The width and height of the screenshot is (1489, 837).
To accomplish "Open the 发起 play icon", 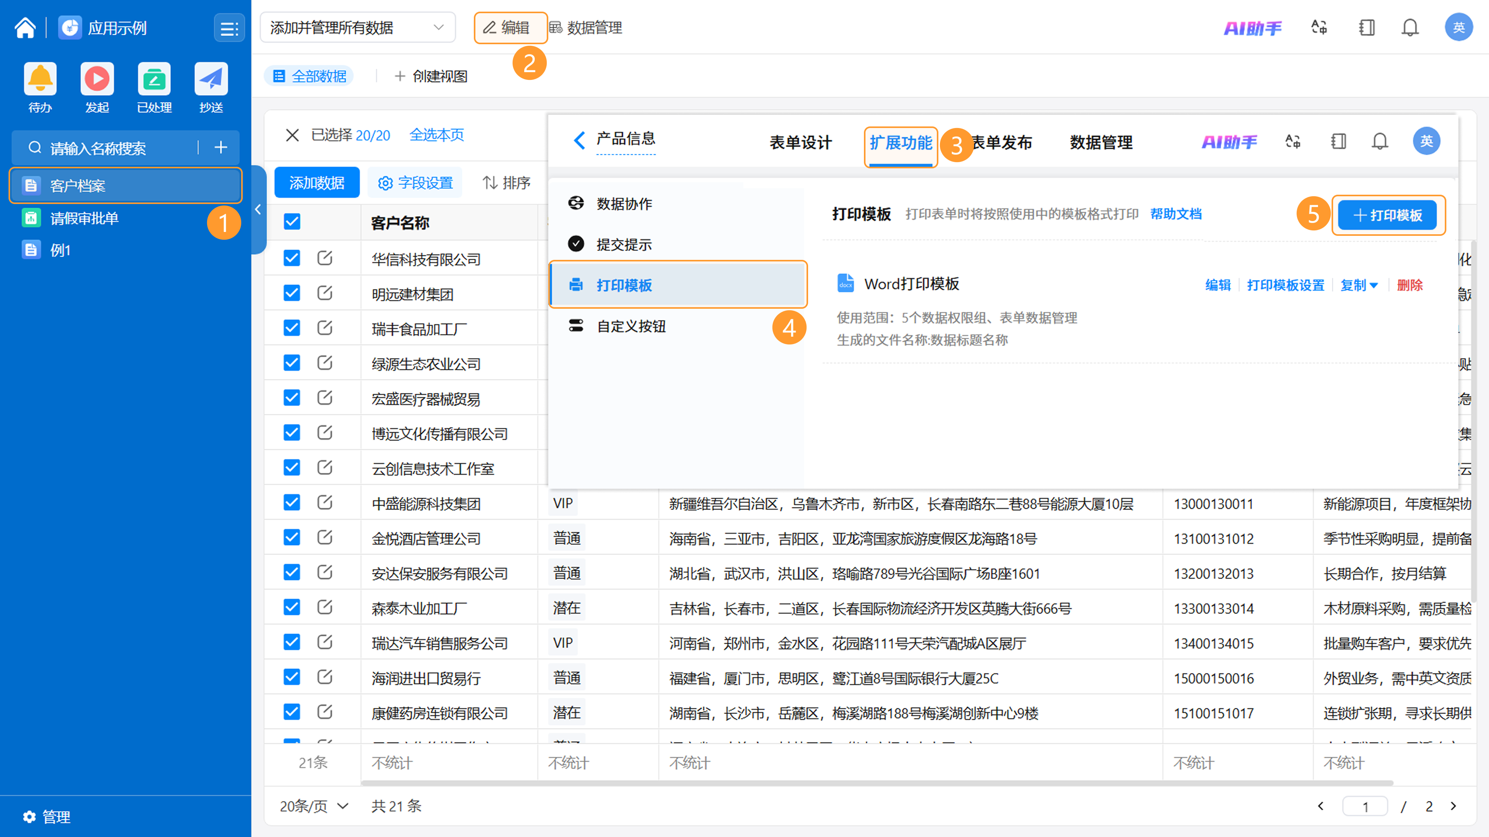I will [97, 79].
